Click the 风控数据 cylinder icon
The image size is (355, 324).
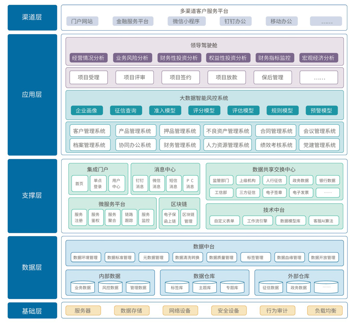(x=110, y=287)
